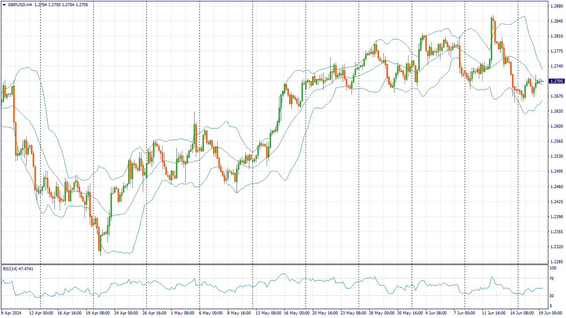The width and height of the screenshot is (566, 318).
Task: Select the 19 Apr 08:00 time label
Action: [98, 313]
